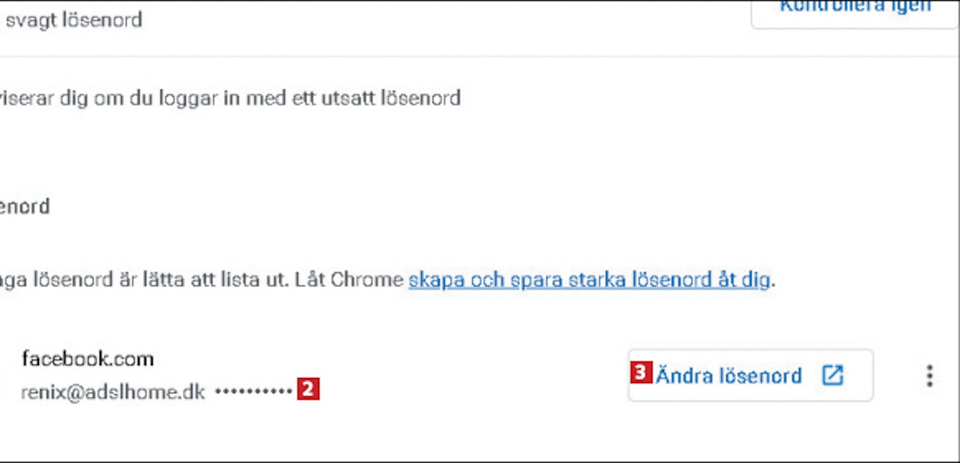Click the red number 2 marker
The height and width of the screenshot is (463, 960).
point(308,389)
